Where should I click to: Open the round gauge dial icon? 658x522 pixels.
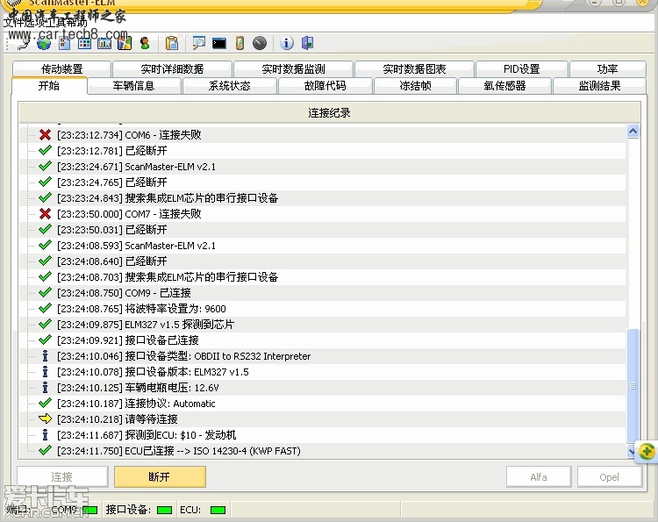pos(260,43)
